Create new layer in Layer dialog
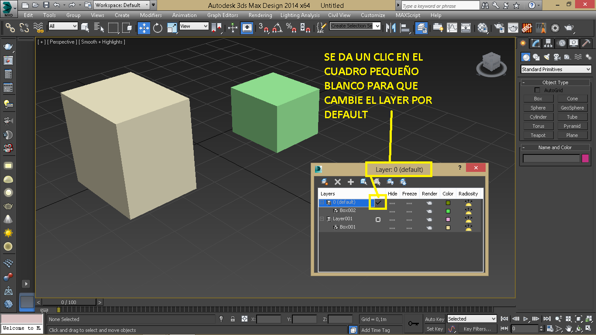The width and height of the screenshot is (596, 335). 324,182
